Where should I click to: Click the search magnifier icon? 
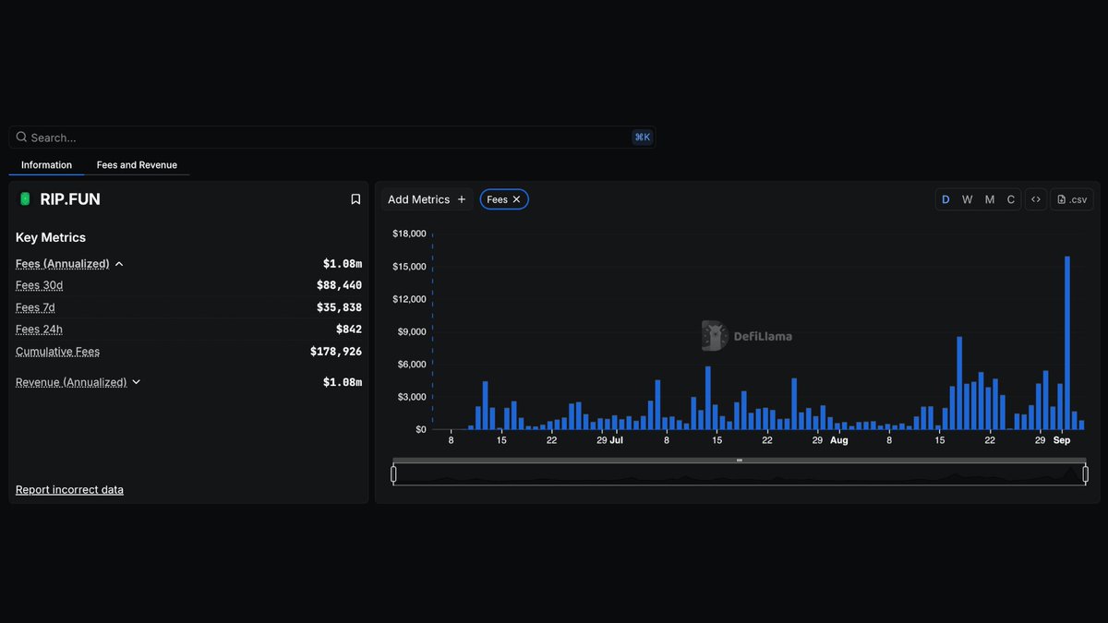point(21,138)
